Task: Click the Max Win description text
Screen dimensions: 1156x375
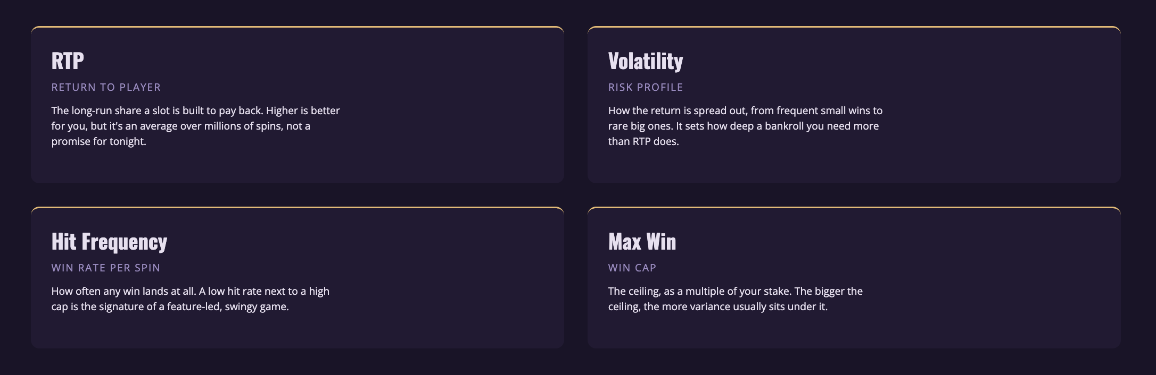Action: [736, 299]
